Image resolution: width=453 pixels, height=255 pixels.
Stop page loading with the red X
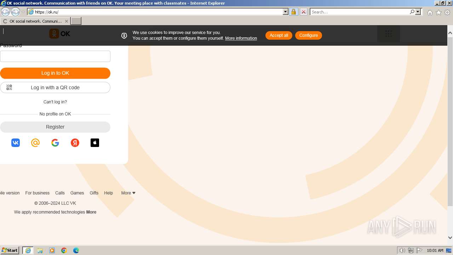(x=304, y=12)
